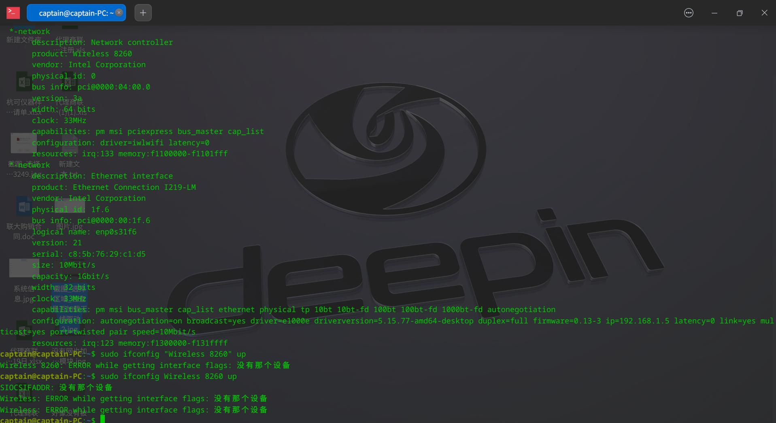Click the 'Wireless 8260: ERROR while getting interface flags' line

(145, 366)
